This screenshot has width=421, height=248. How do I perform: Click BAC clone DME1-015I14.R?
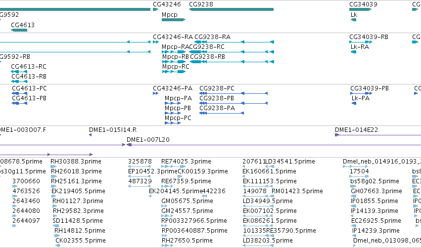tap(113, 130)
